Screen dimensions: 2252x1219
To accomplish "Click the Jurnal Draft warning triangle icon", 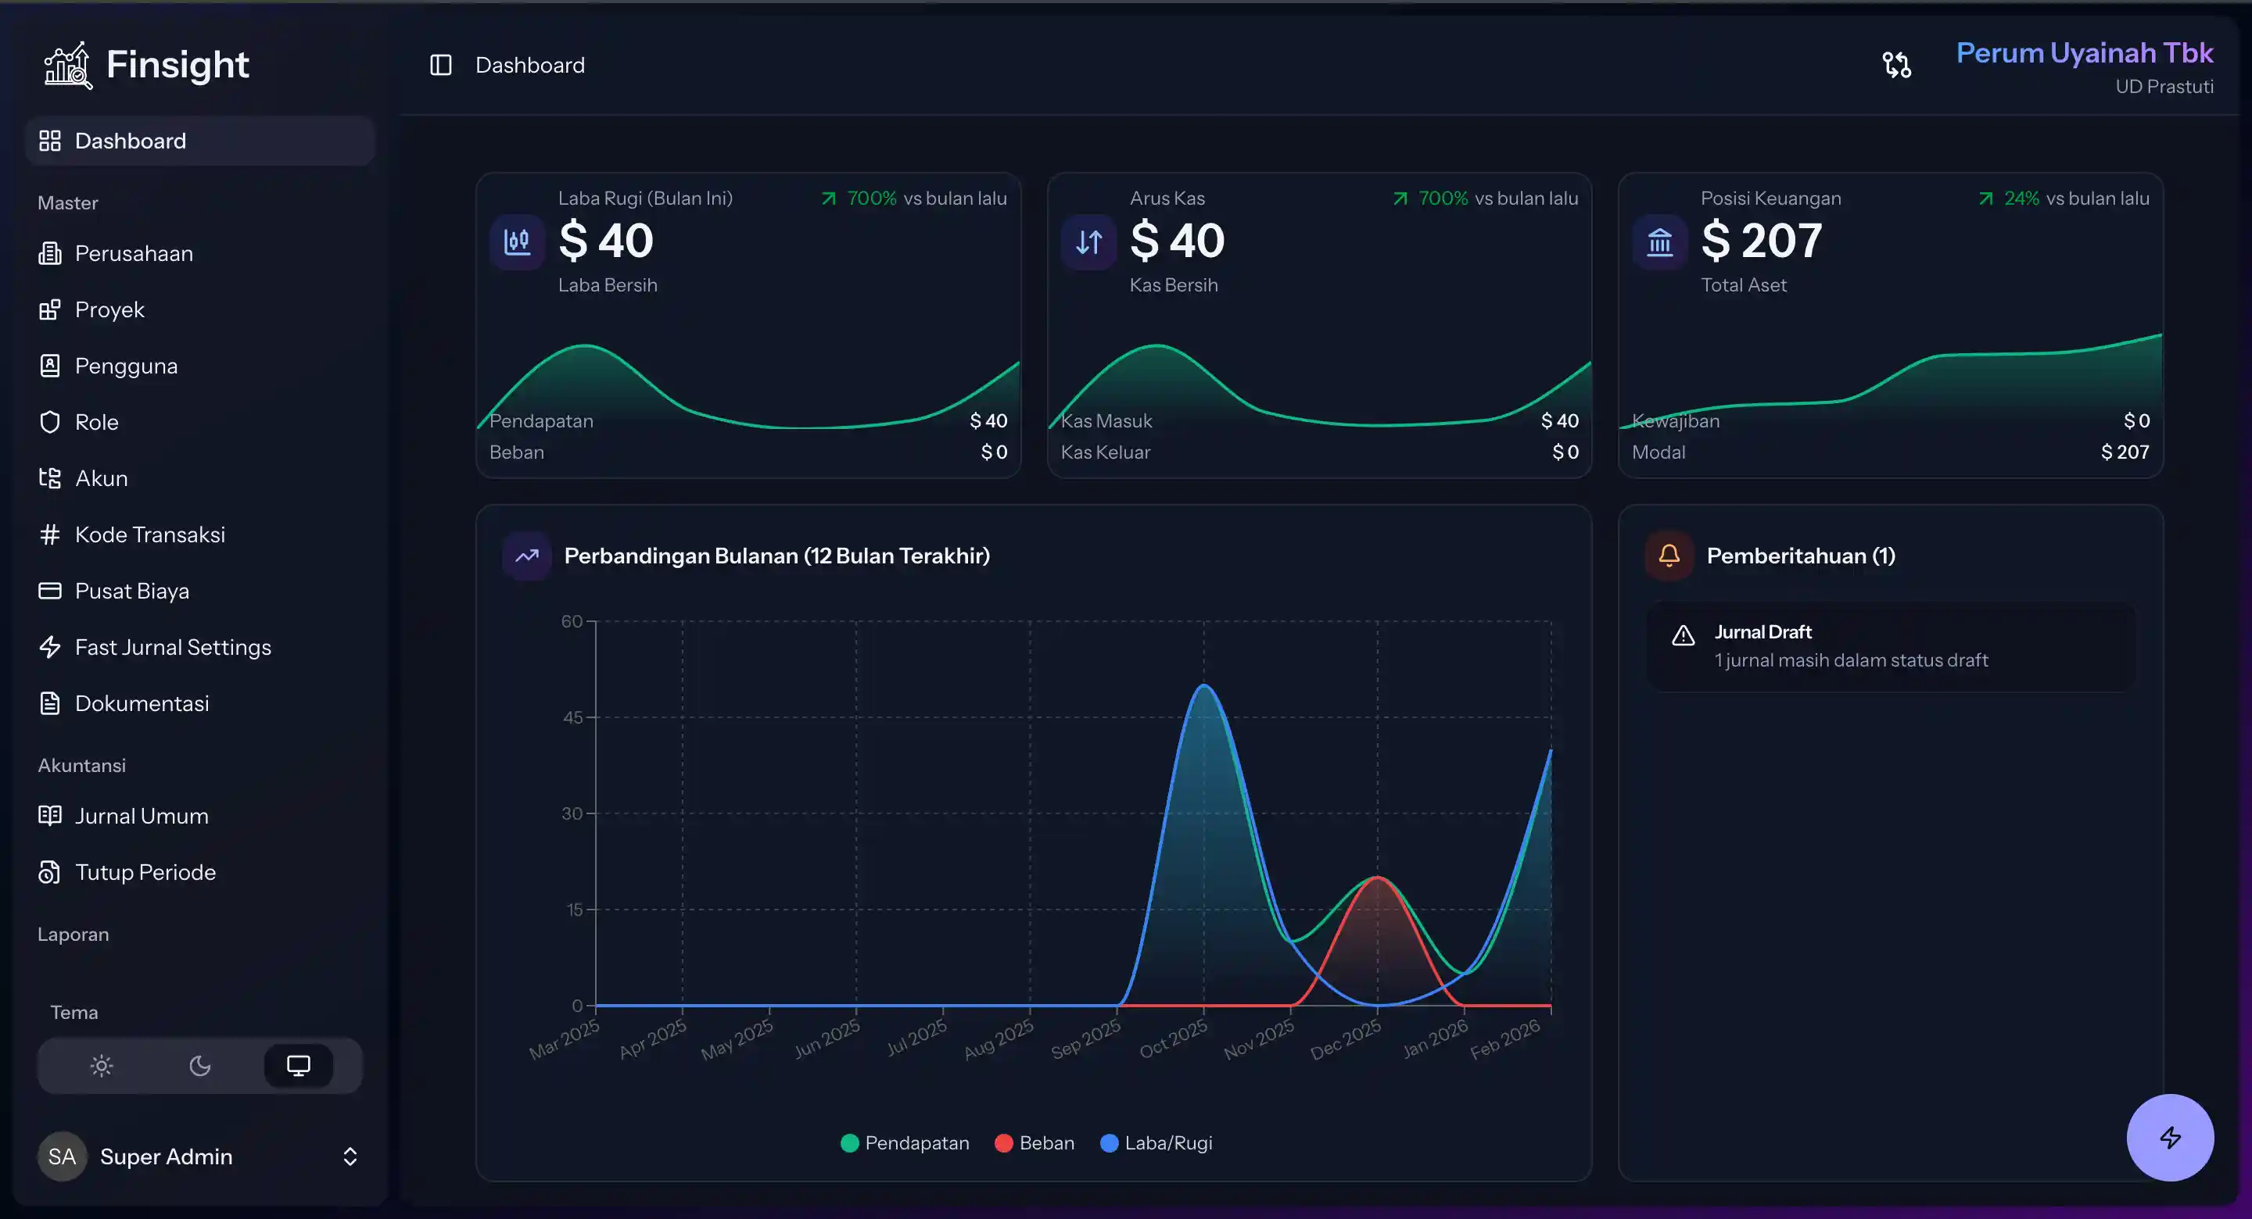I will pyautogui.click(x=1683, y=636).
